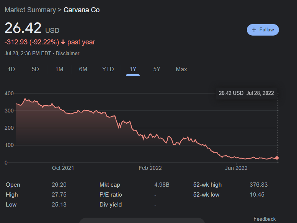Viewport: 297px width, 223px height.
Task: Click the red end-of-chart data point
Action: (x=277, y=158)
